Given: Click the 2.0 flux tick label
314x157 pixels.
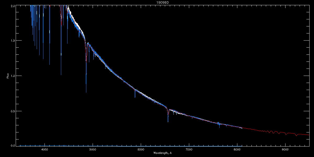Looking at the screenshot, I should click(13, 5).
